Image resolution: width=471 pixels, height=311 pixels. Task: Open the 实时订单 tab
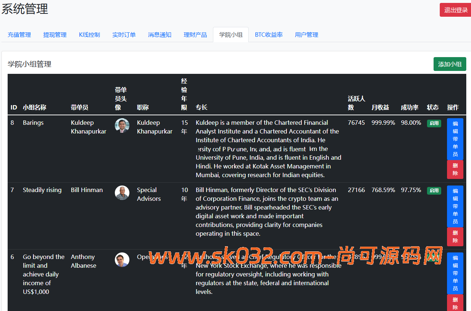pyautogui.click(x=124, y=34)
